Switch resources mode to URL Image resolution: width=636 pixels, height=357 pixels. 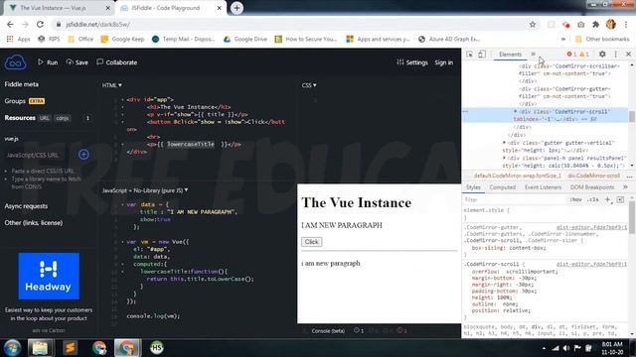[x=44, y=118]
